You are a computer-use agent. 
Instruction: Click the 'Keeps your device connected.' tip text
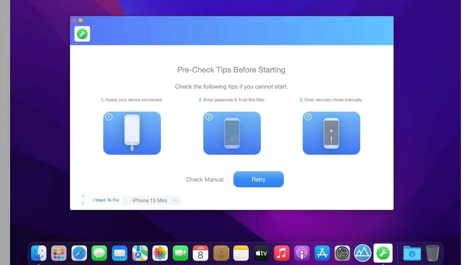point(132,100)
